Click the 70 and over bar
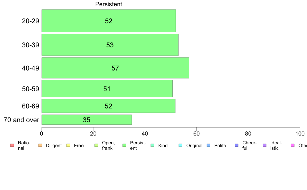Viewport: 307px width, 190px height. (87, 120)
